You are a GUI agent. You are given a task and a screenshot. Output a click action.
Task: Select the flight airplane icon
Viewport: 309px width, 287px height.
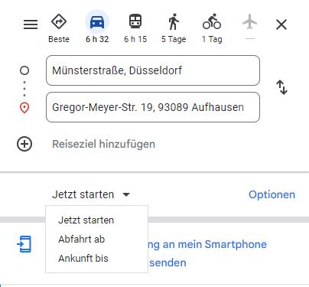point(250,21)
